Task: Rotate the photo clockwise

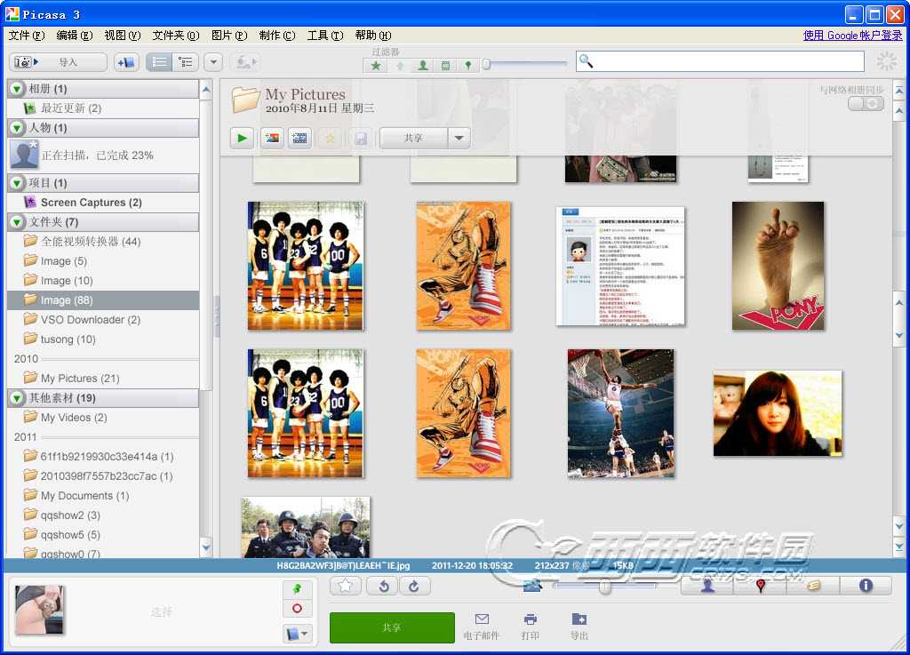Action: point(414,586)
